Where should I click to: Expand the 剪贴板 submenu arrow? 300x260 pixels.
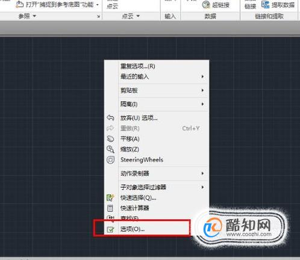[x=202, y=90]
